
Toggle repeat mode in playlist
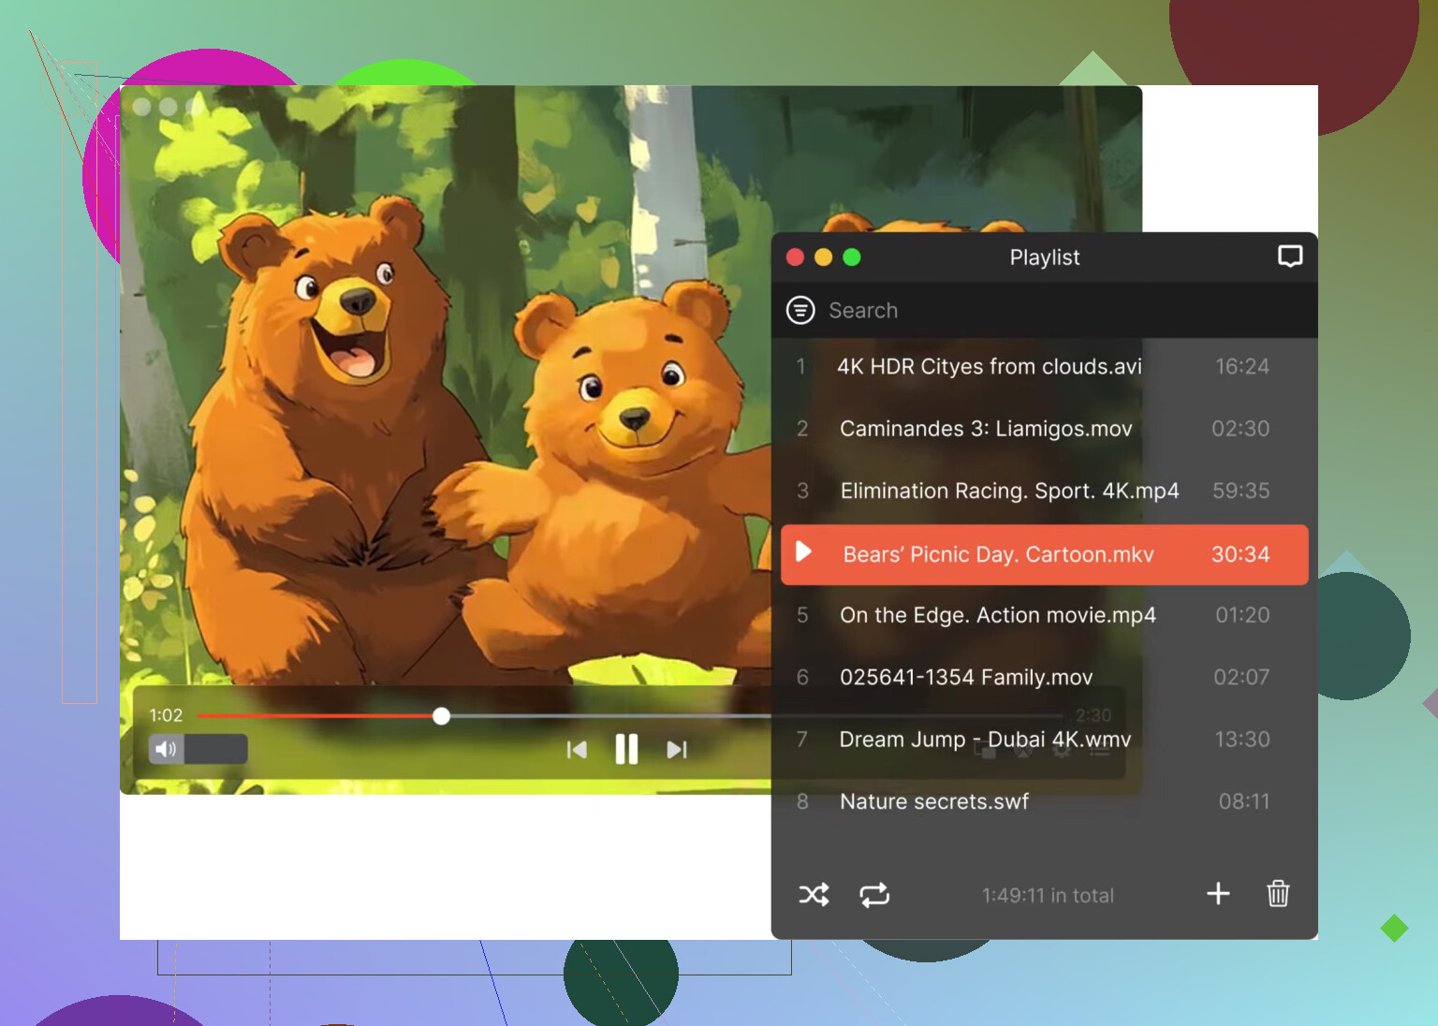tap(874, 895)
